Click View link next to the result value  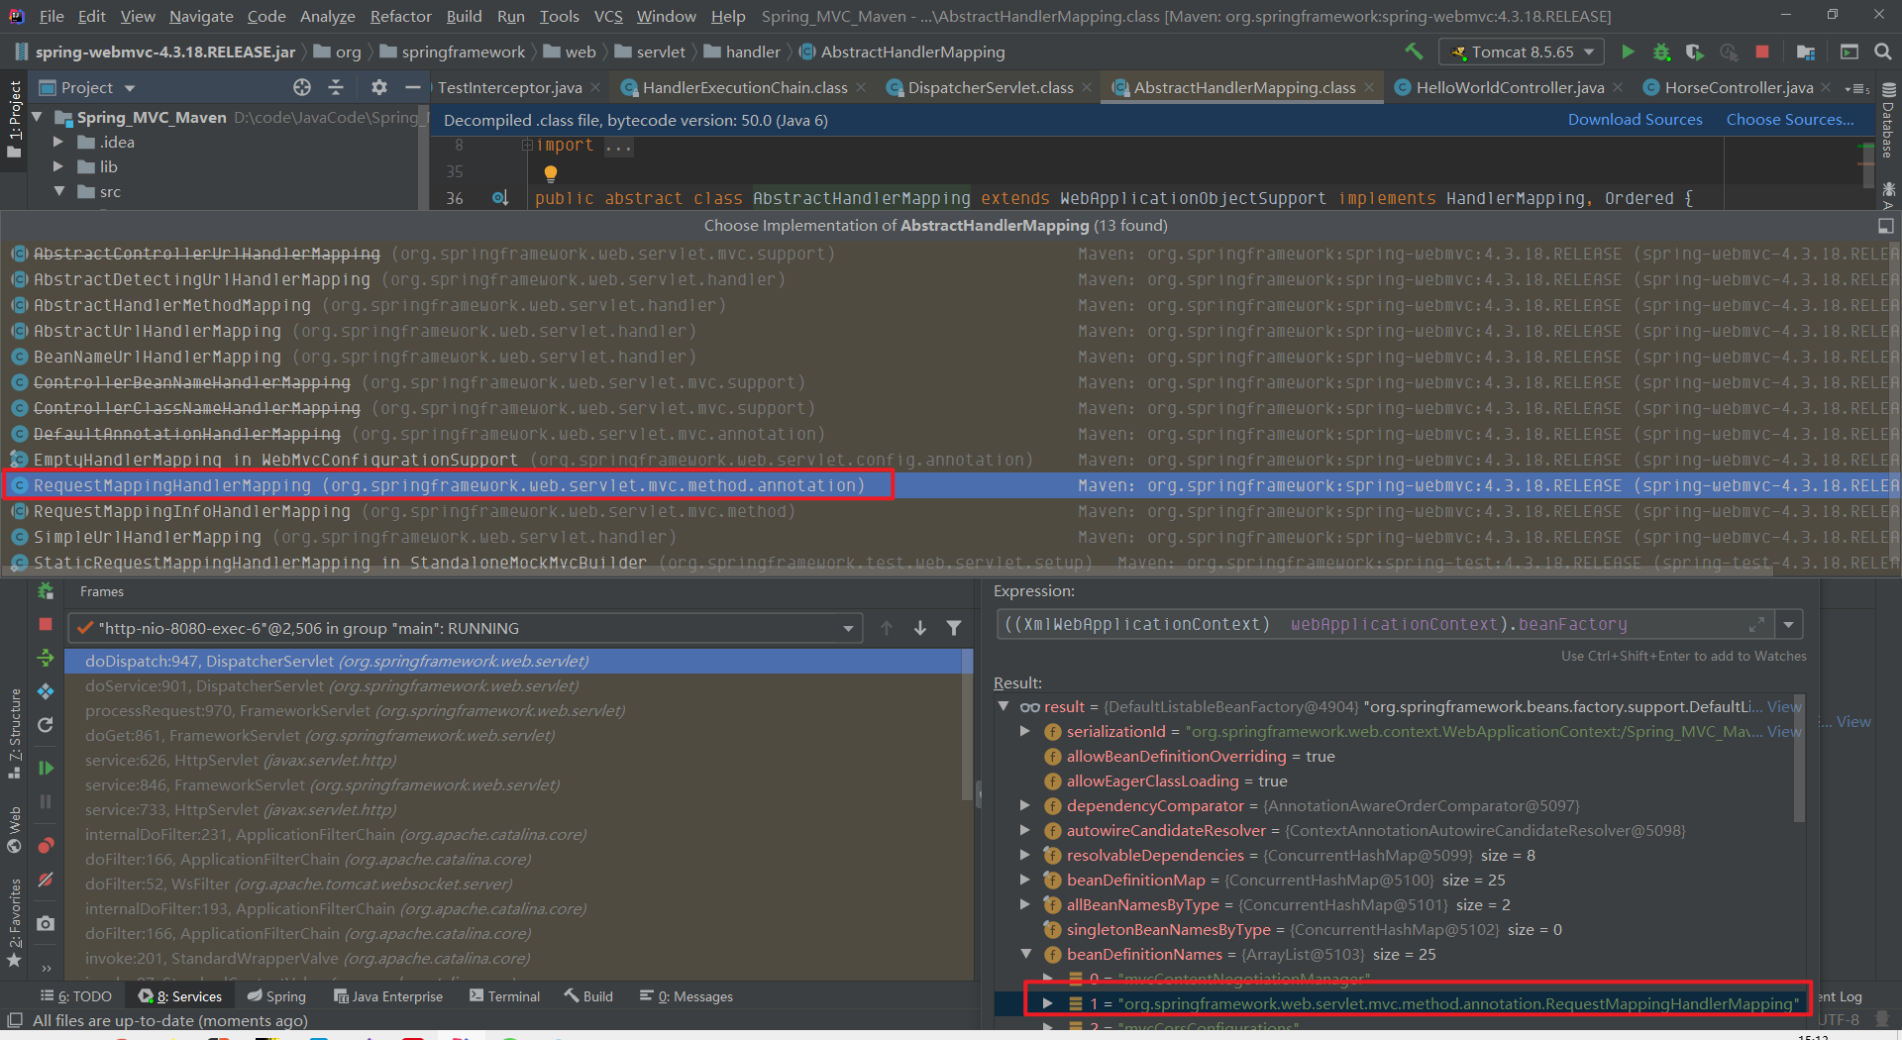click(x=1784, y=706)
